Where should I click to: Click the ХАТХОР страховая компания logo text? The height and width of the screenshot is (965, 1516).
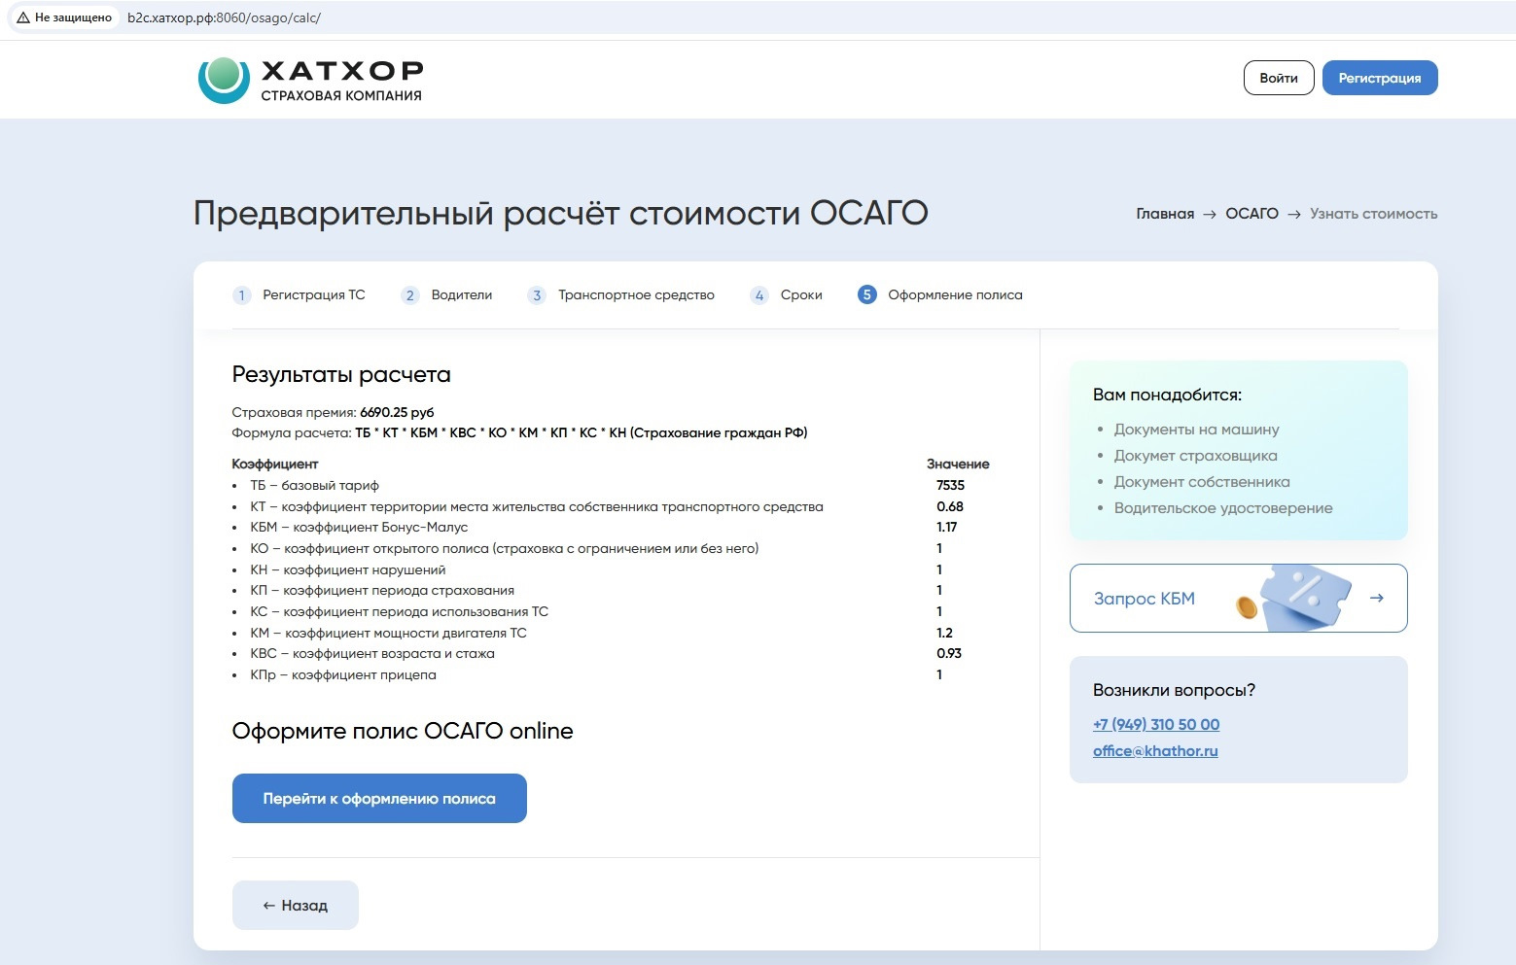pos(342,81)
